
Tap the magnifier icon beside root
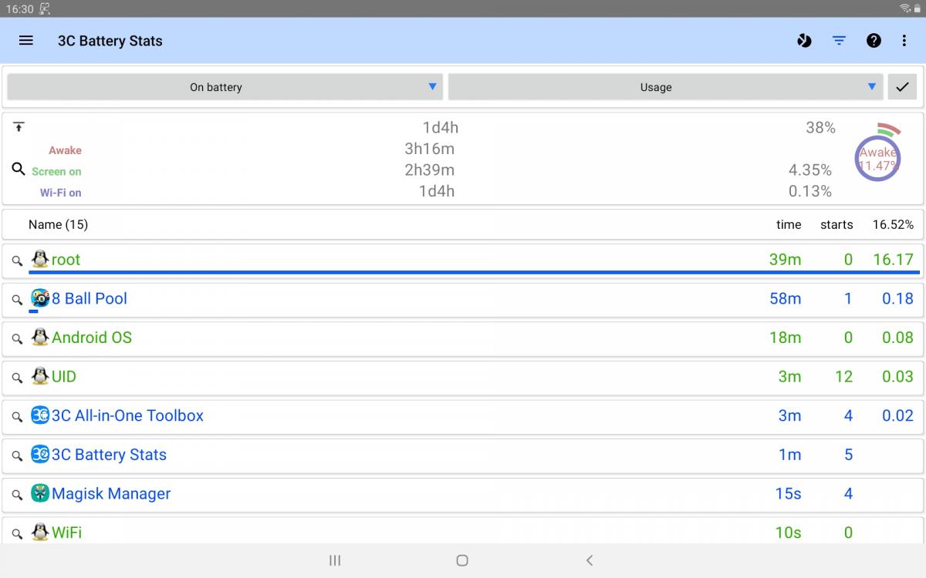point(17,261)
